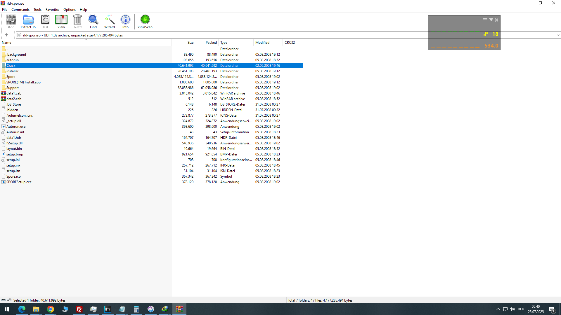Open the View toolbar icon

pyautogui.click(x=61, y=22)
